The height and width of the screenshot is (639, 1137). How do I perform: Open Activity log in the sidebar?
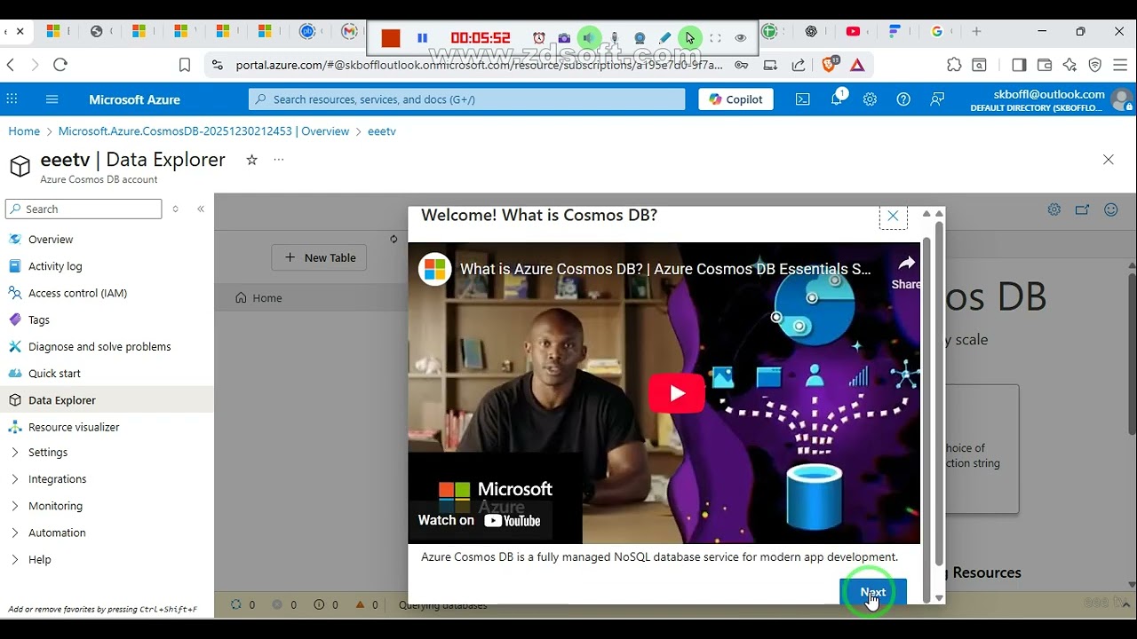point(55,266)
